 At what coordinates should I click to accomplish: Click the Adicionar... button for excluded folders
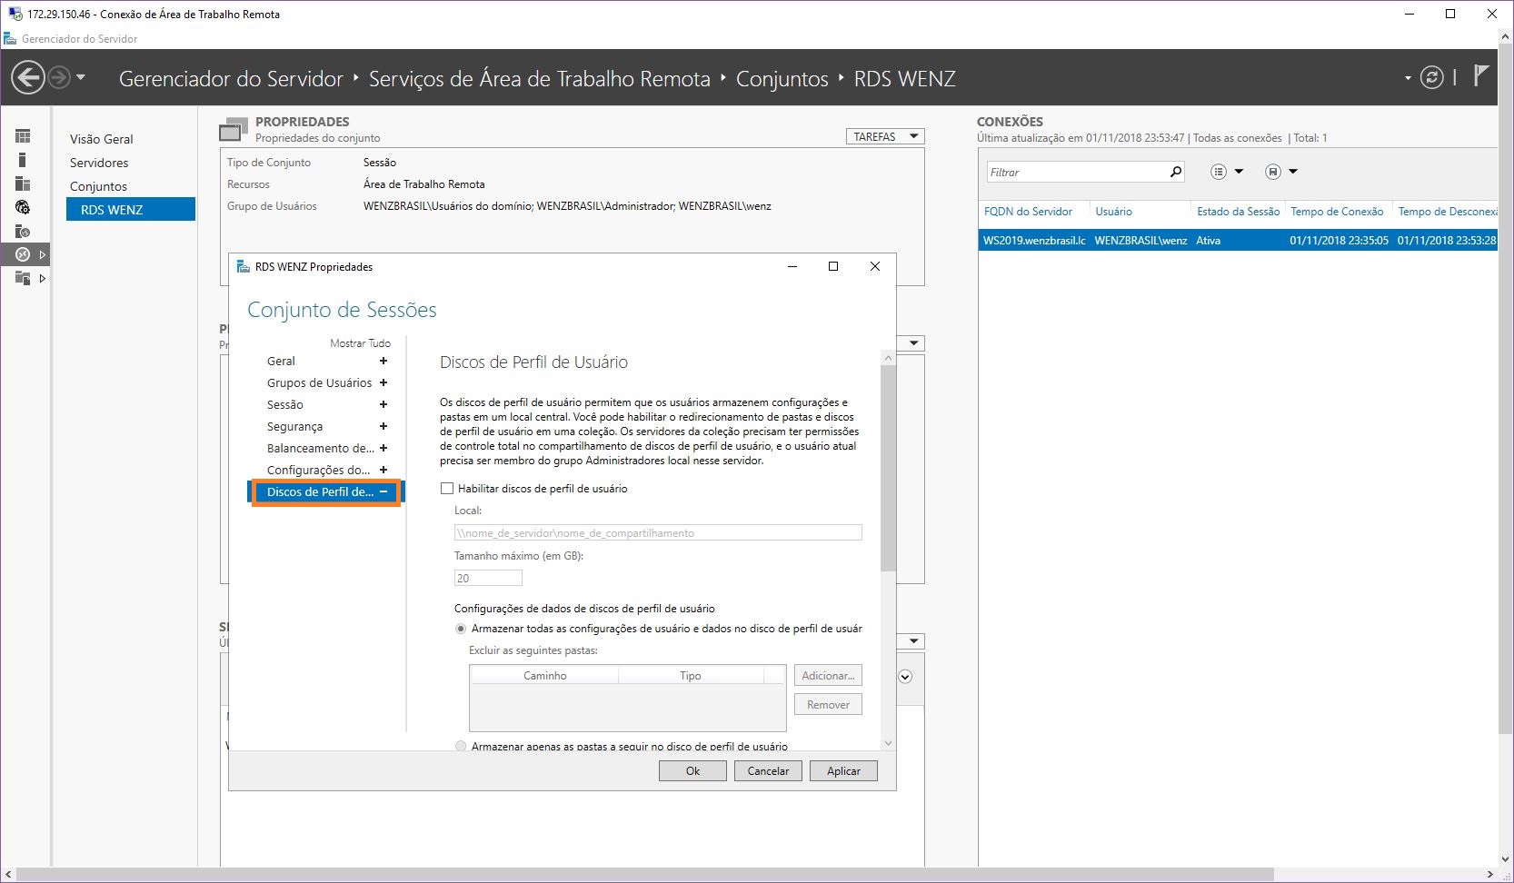(x=828, y=675)
